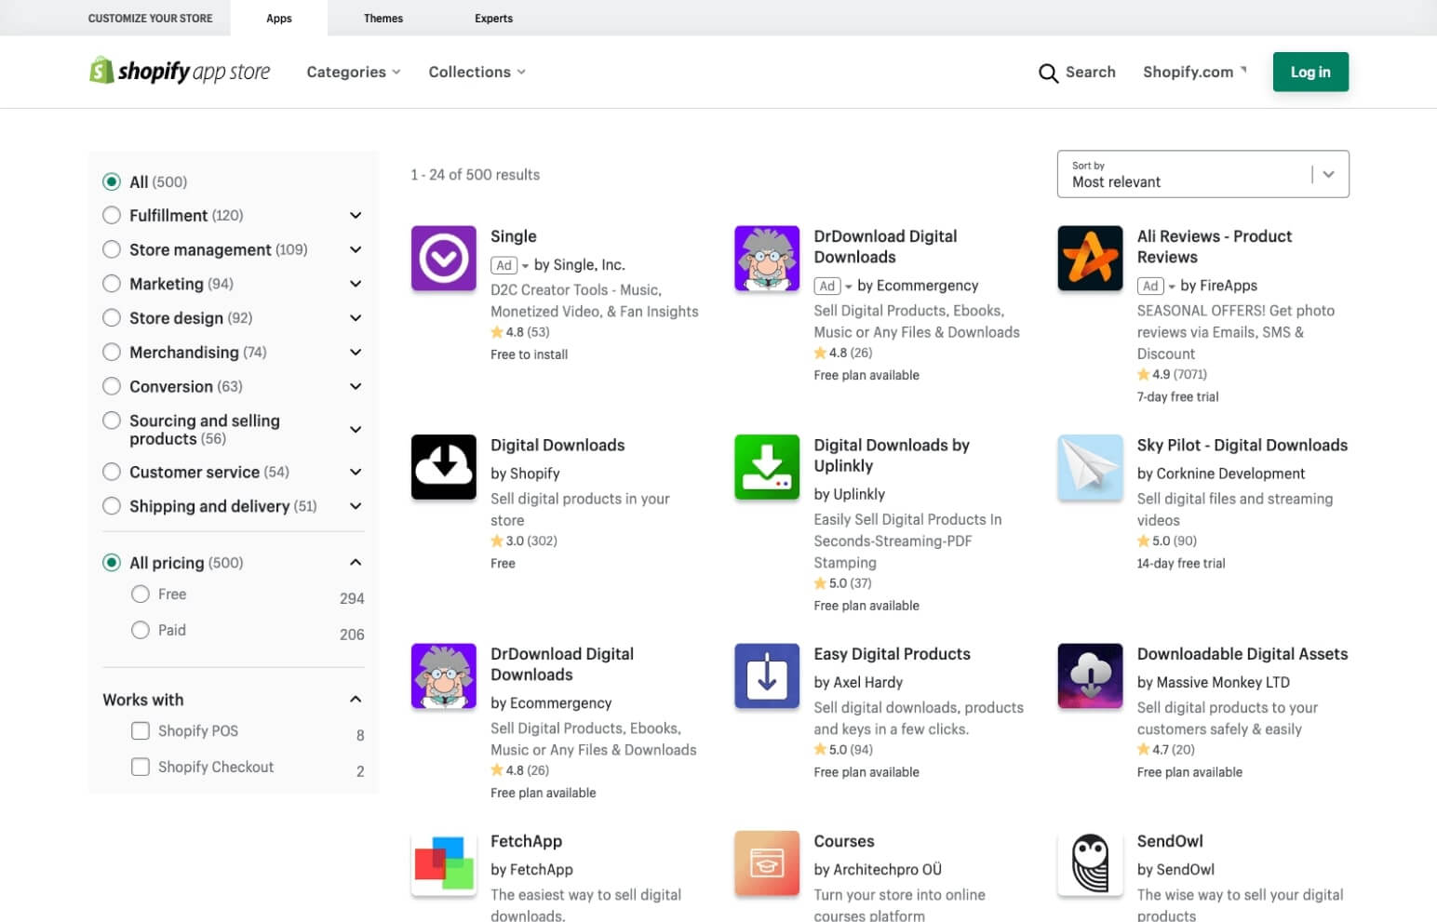Select the Marketing category radio button
The height and width of the screenshot is (922, 1437).
click(112, 284)
